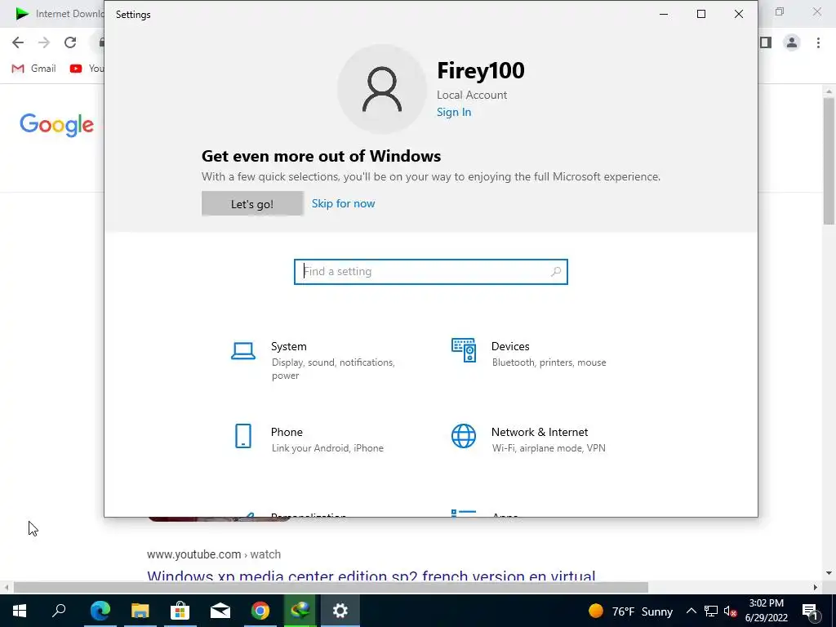The width and height of the screenshot is (836, 627).
Task: Open Microsoft Edge from the taskbar
Action: coord(100,611)
